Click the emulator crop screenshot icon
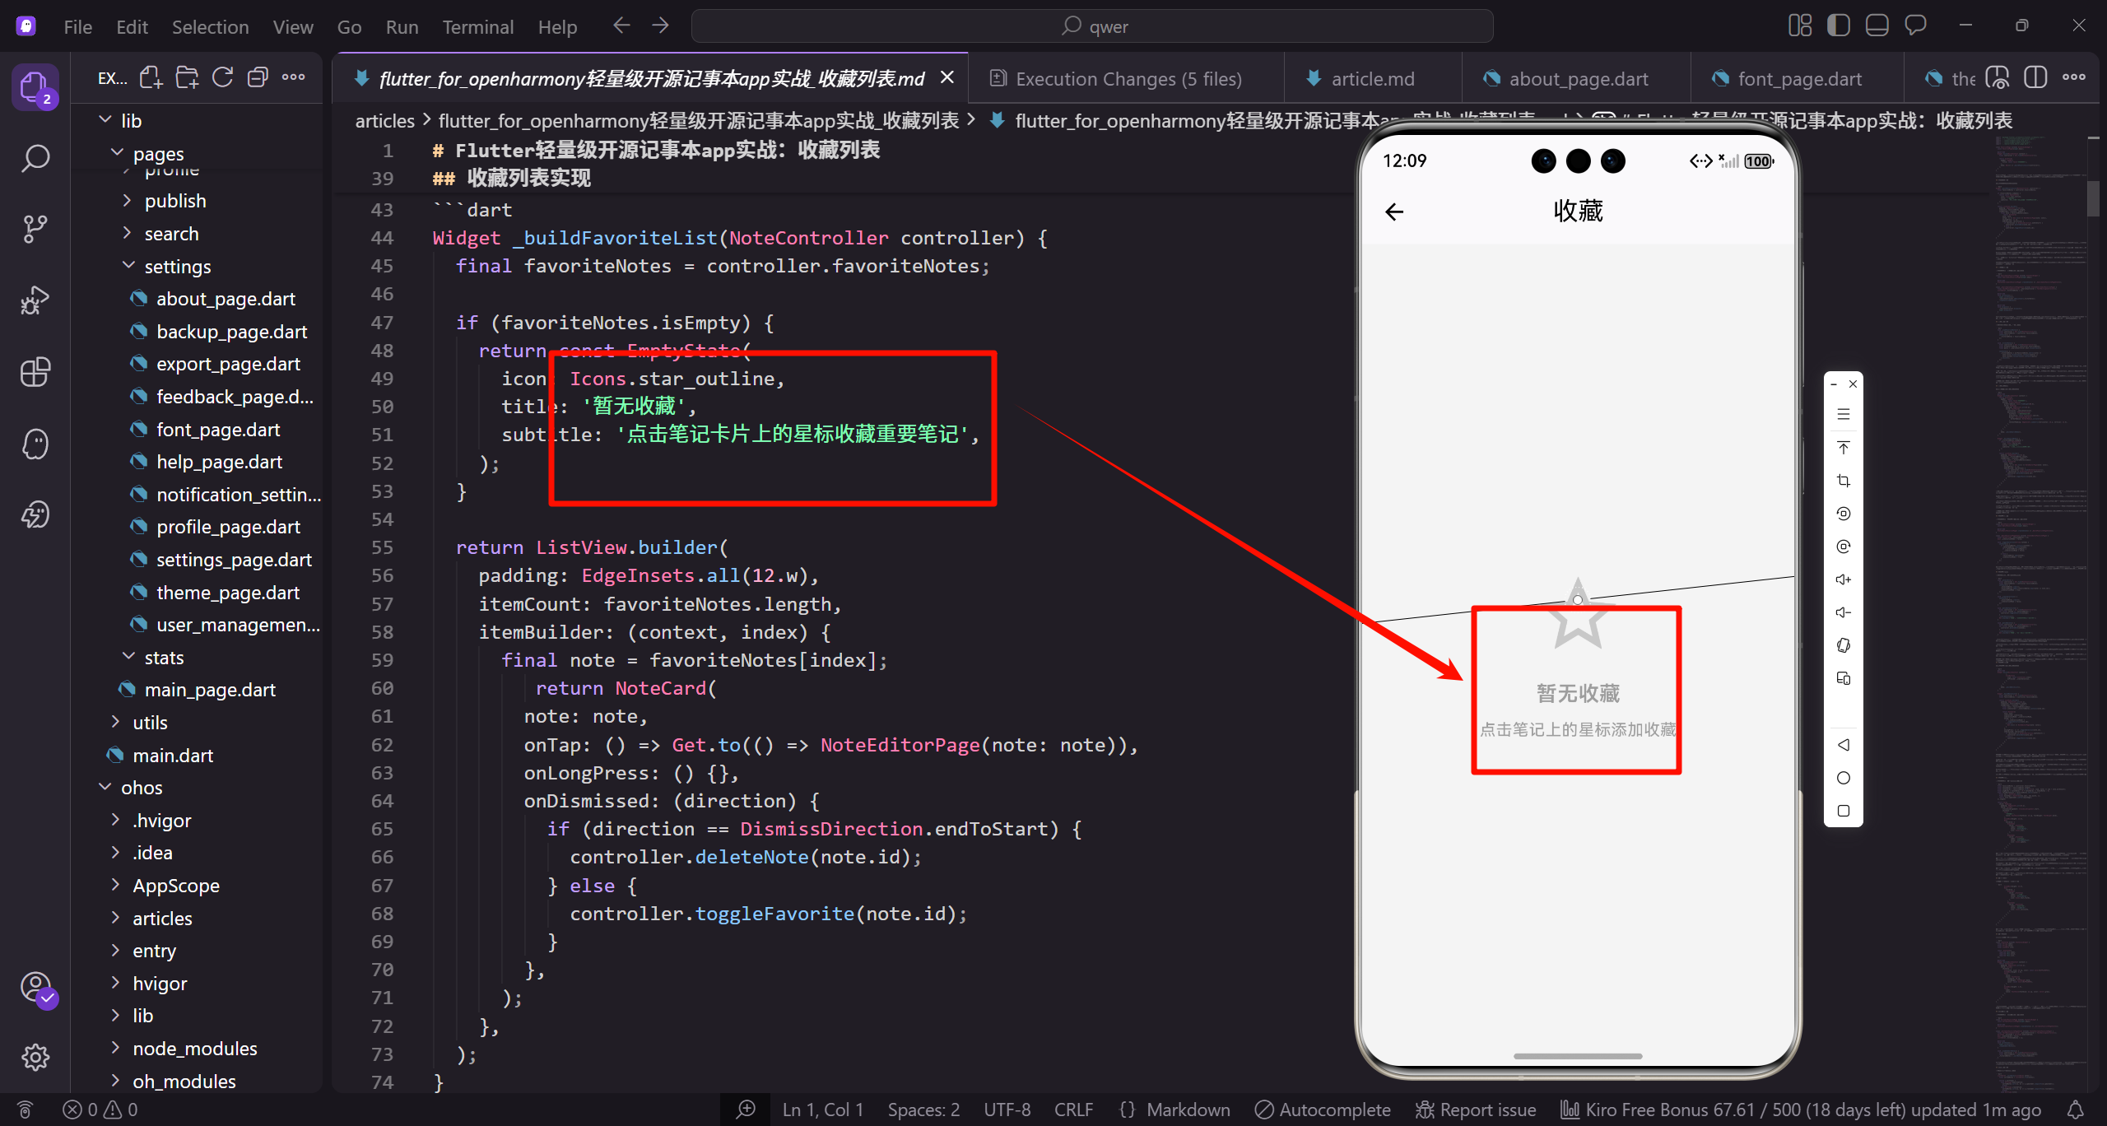Viewport: 2107px width, 1126px height. click(1844, 481)
